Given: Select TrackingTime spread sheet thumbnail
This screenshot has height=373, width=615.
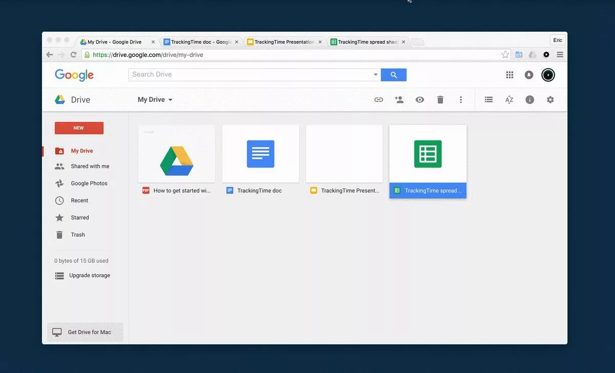Looking at the screenshot, I should click(x=428, y=154).
